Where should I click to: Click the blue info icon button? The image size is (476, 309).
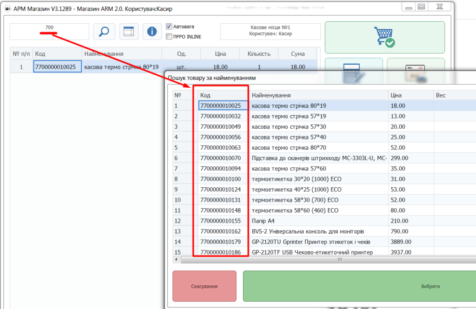152,32
